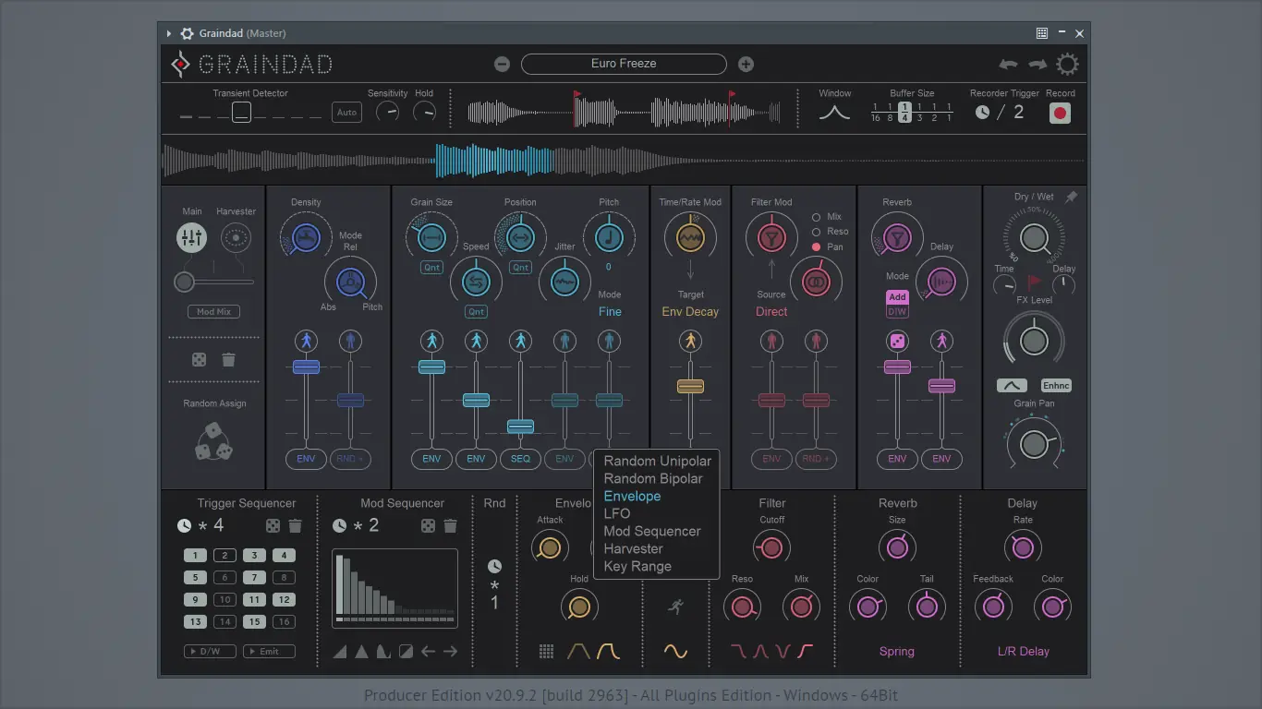Click the Grain Size modulation fader

click(431, 367)
